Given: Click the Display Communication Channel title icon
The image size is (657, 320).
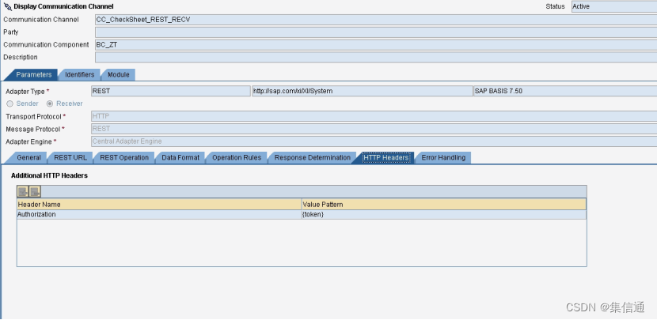Looking at the screenshot, I should coord(8,6).
